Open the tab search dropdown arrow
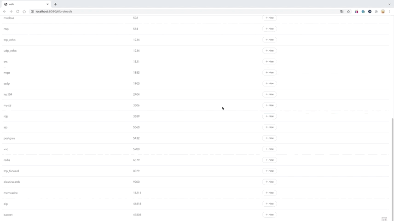394x221 pixels. (389, 4)
